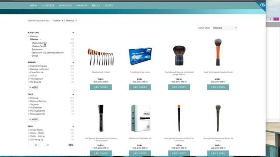Image resolution: width=280 pixels, height=157 pixels.
Task: Open the Ovalbørster 10 Sæt title link
Action: pyautogui.click(x=101, y=72)
